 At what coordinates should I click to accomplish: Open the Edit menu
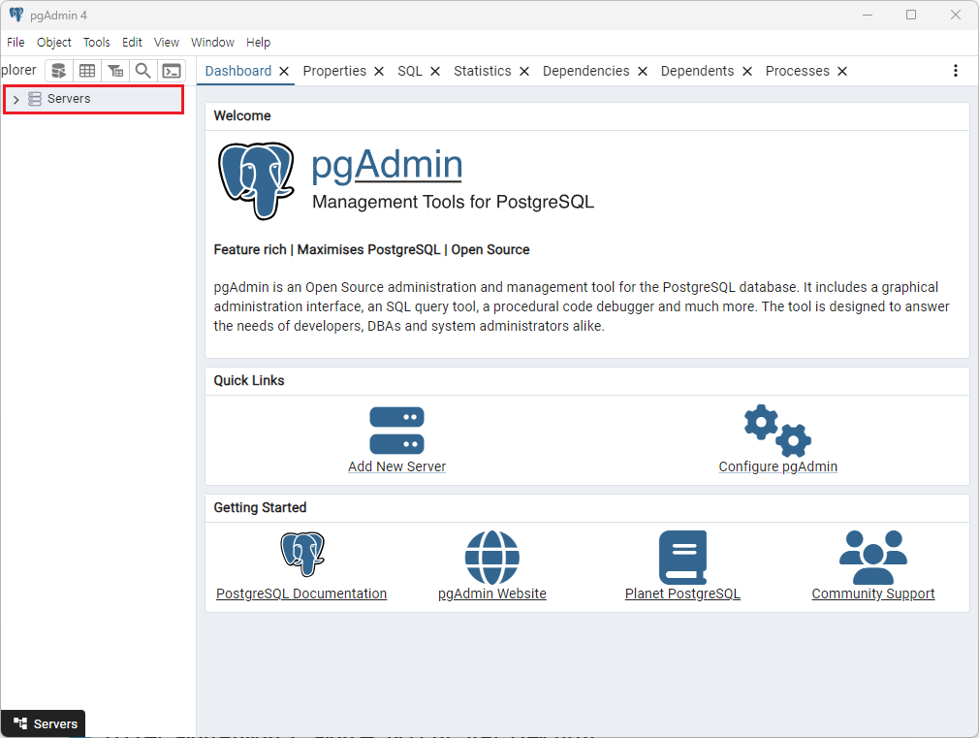132,43
